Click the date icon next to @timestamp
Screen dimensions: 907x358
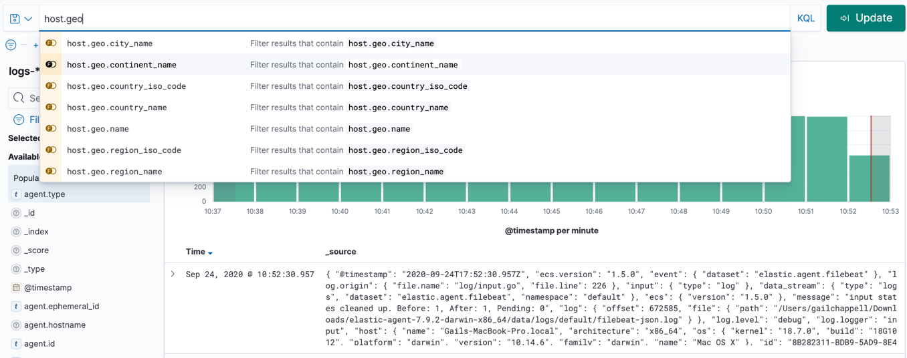(x=16, y=288)
